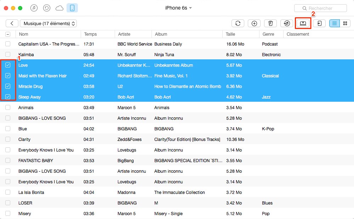Image resolution: width=354 pixels, height=219 pixels.
Task: Sort by the Nom column header
Action: coord(48,34)
